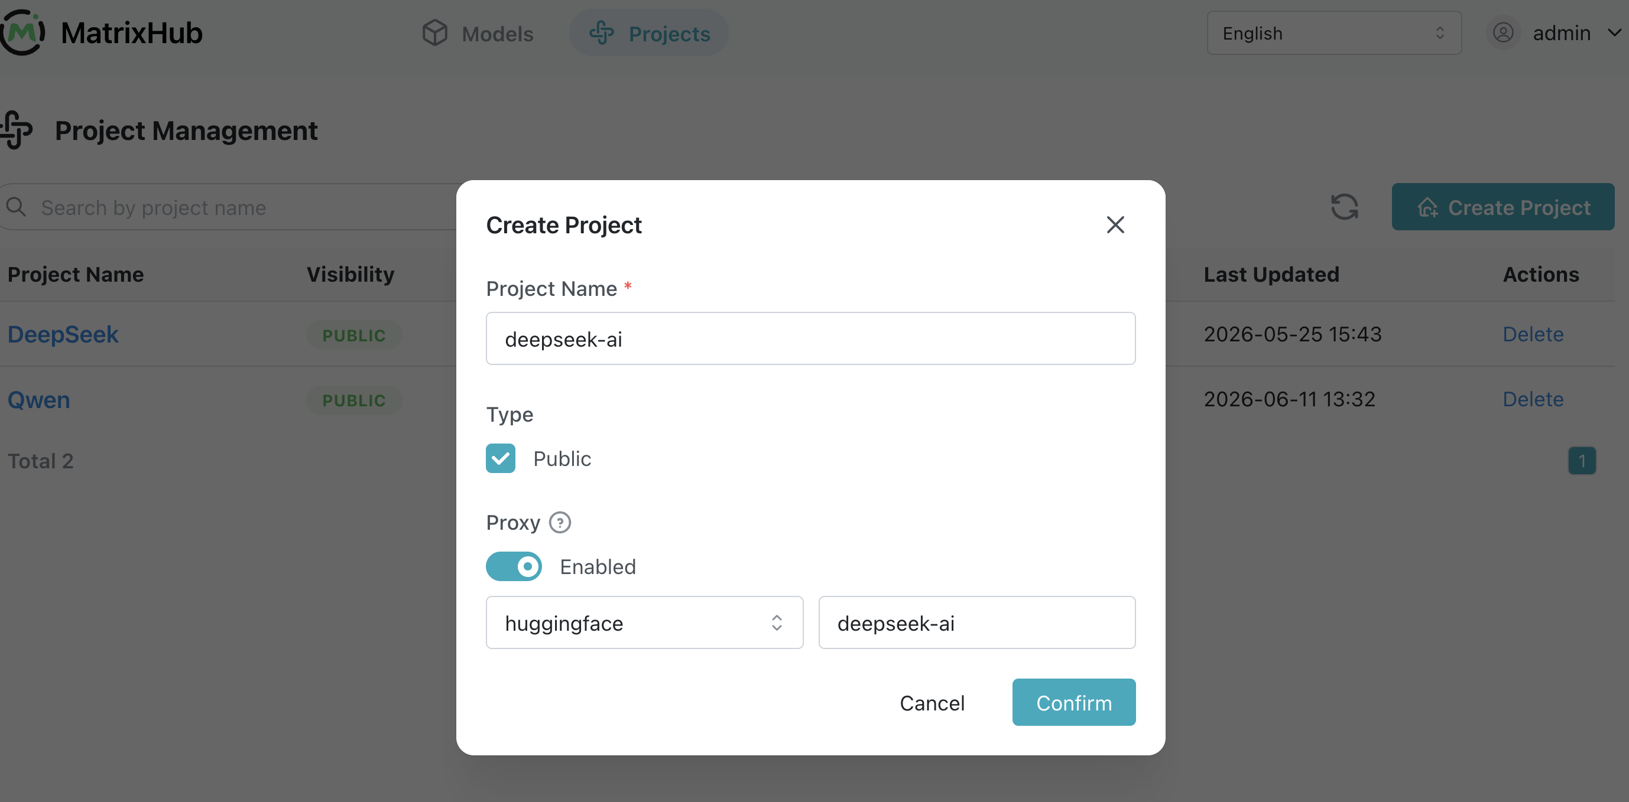Click the MatrixHub logo icon
Image resolution: width=1629 pixels, height=802 pixels.
(x=23, y=32)
